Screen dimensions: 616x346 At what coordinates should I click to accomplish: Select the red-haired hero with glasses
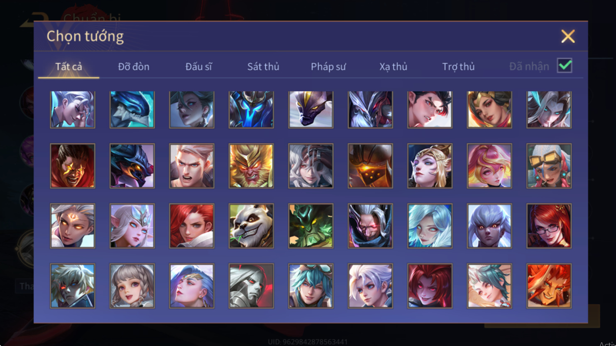549,226
